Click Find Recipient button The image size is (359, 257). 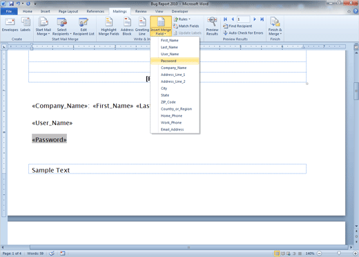click(237, 26)
